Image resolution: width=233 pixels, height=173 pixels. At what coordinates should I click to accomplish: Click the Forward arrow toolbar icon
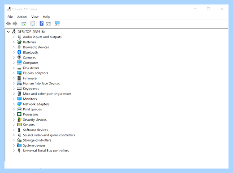pos(15,24)
